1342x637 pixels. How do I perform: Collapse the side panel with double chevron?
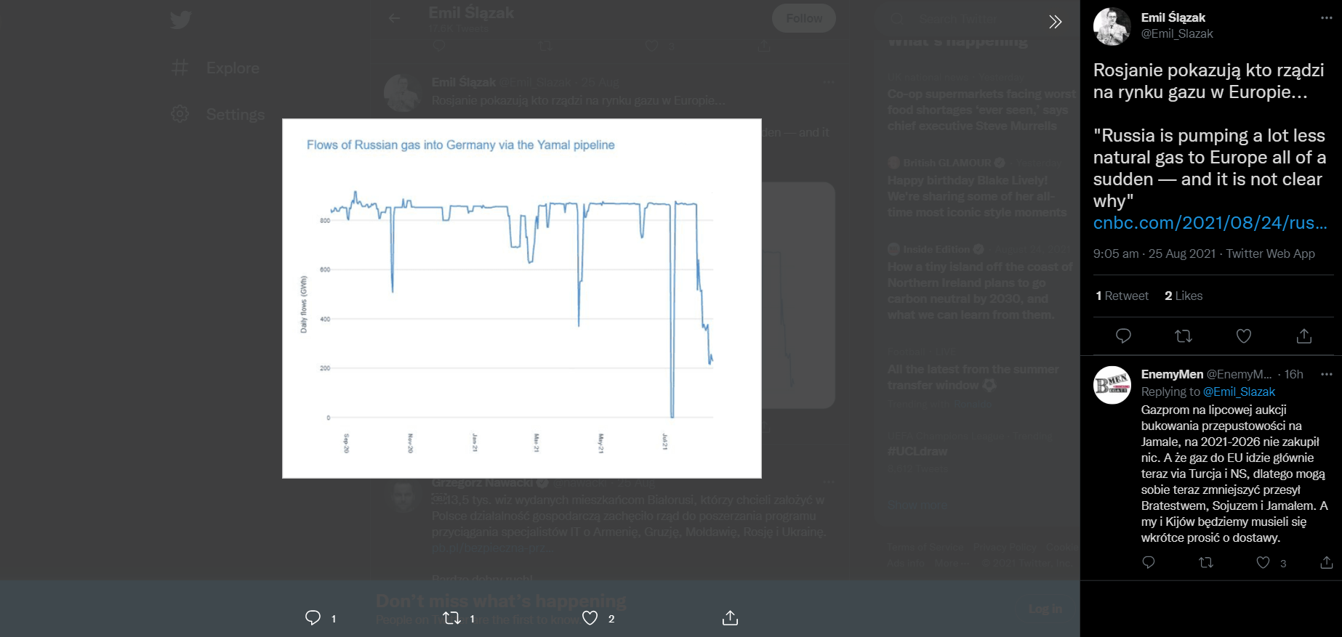pyautogui.click(x=1055, y=22)
